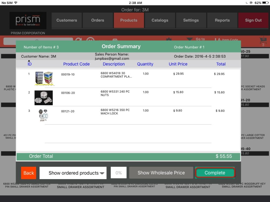Viewport: 270px width, 202px height.
Task: Click Show Wholesale Price button
Action: 161,173
